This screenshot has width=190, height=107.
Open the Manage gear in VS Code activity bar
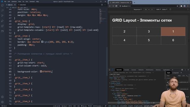pyautogui.click(x=2, y=102)
